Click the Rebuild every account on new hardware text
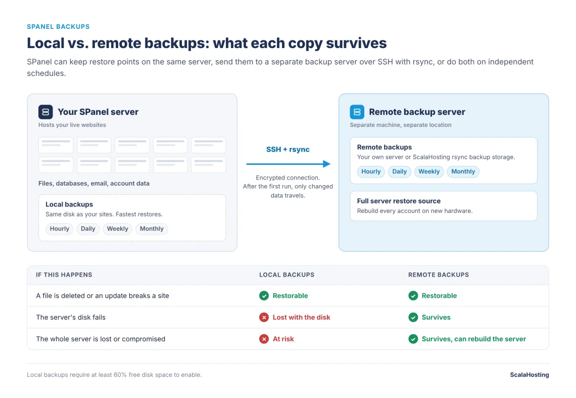This screenshot has width=576, height=398. click(x=415, y=211)
